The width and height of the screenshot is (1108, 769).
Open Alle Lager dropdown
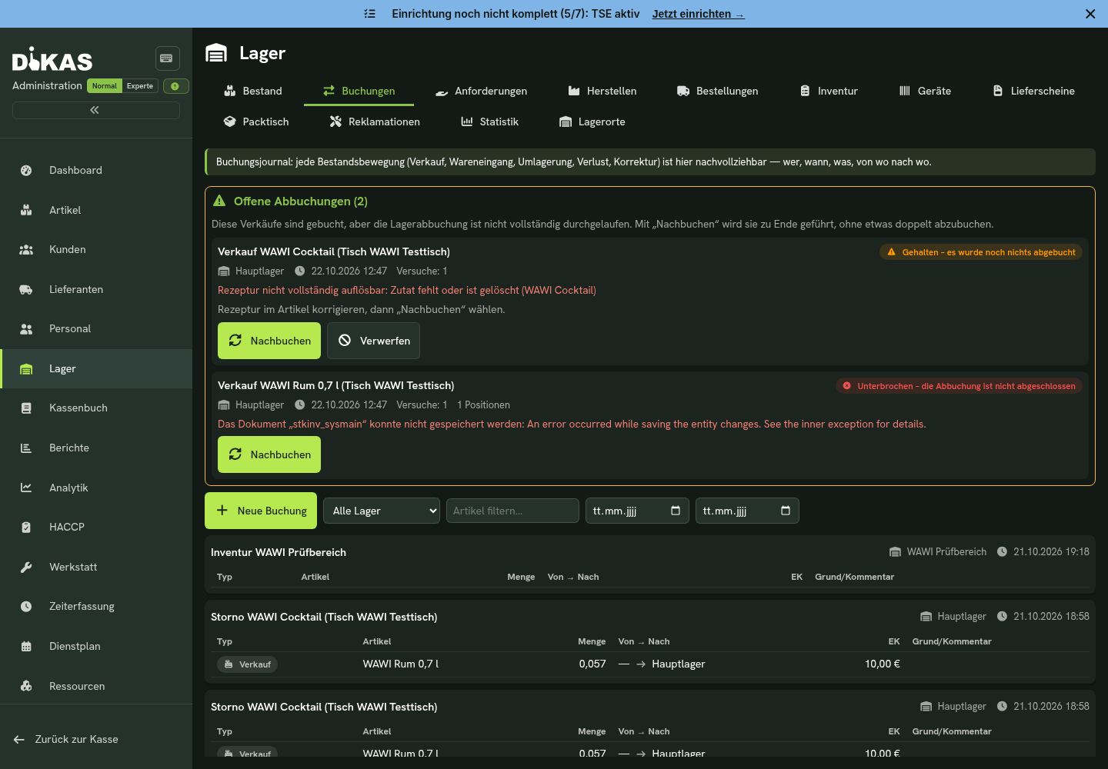coord(382,511)
